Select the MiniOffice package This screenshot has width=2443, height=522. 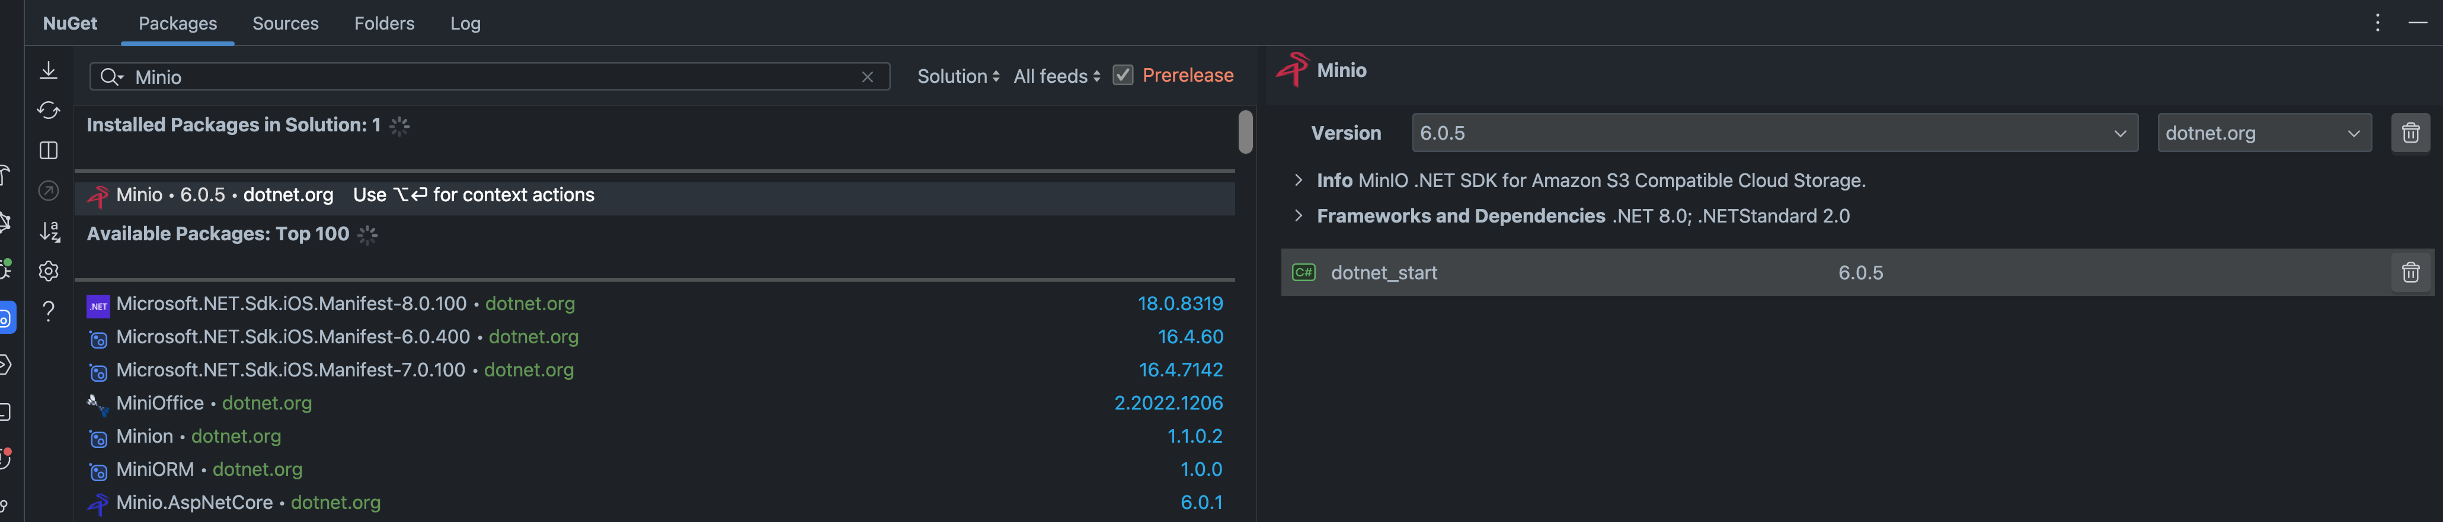click(654, 404)
